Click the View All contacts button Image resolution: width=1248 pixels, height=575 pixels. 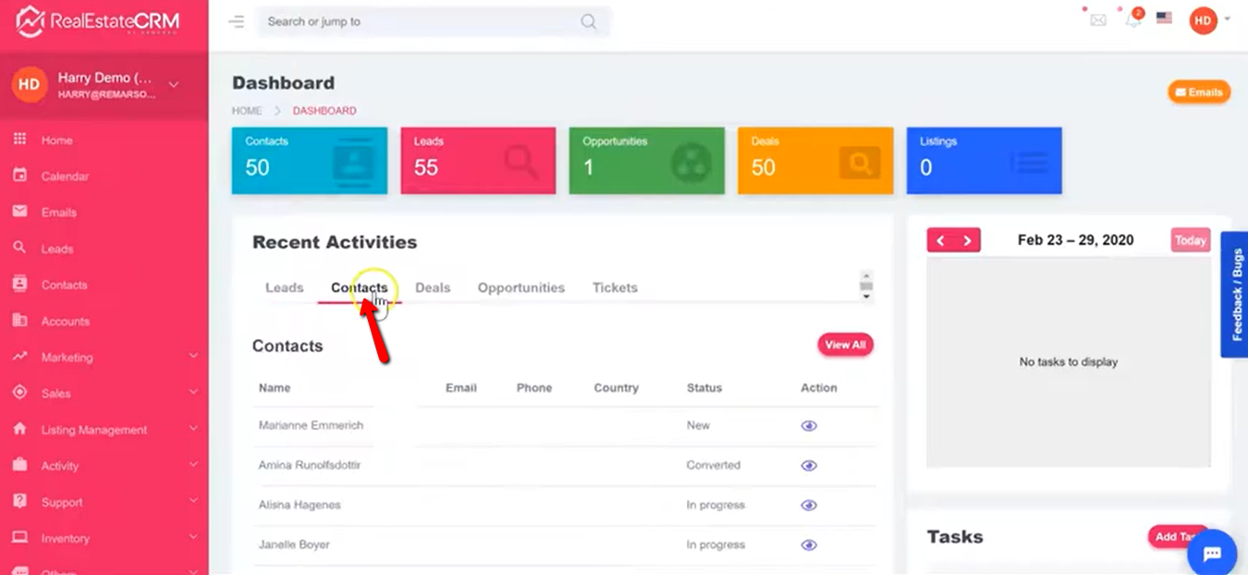coord(844,345)
